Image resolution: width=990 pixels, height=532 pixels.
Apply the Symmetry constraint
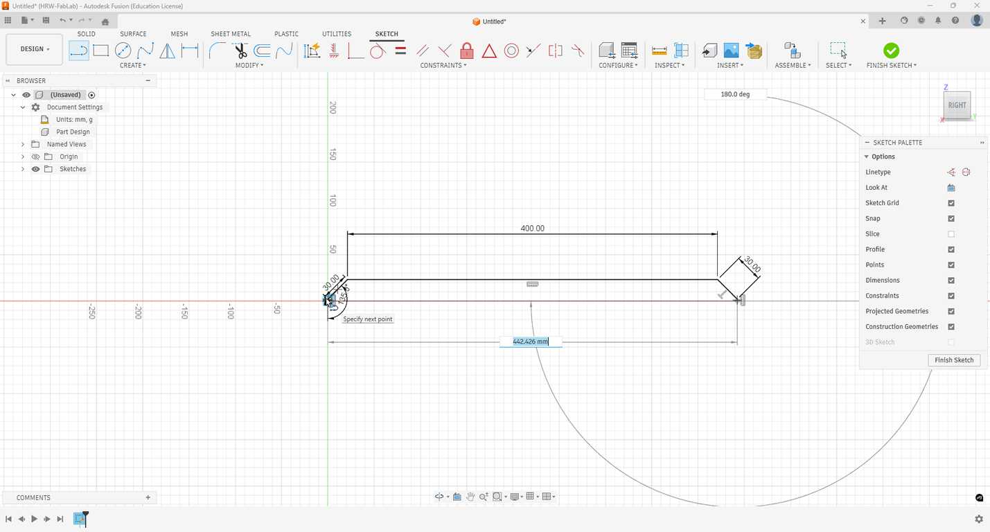pyautogui.click(x=556, y=51)
